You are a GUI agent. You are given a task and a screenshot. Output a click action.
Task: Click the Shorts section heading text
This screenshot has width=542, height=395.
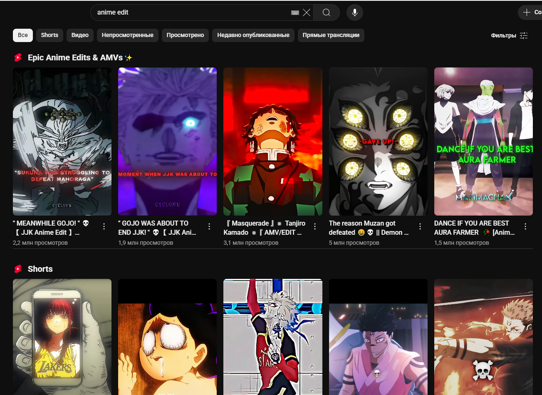click(x=40, y=269)
